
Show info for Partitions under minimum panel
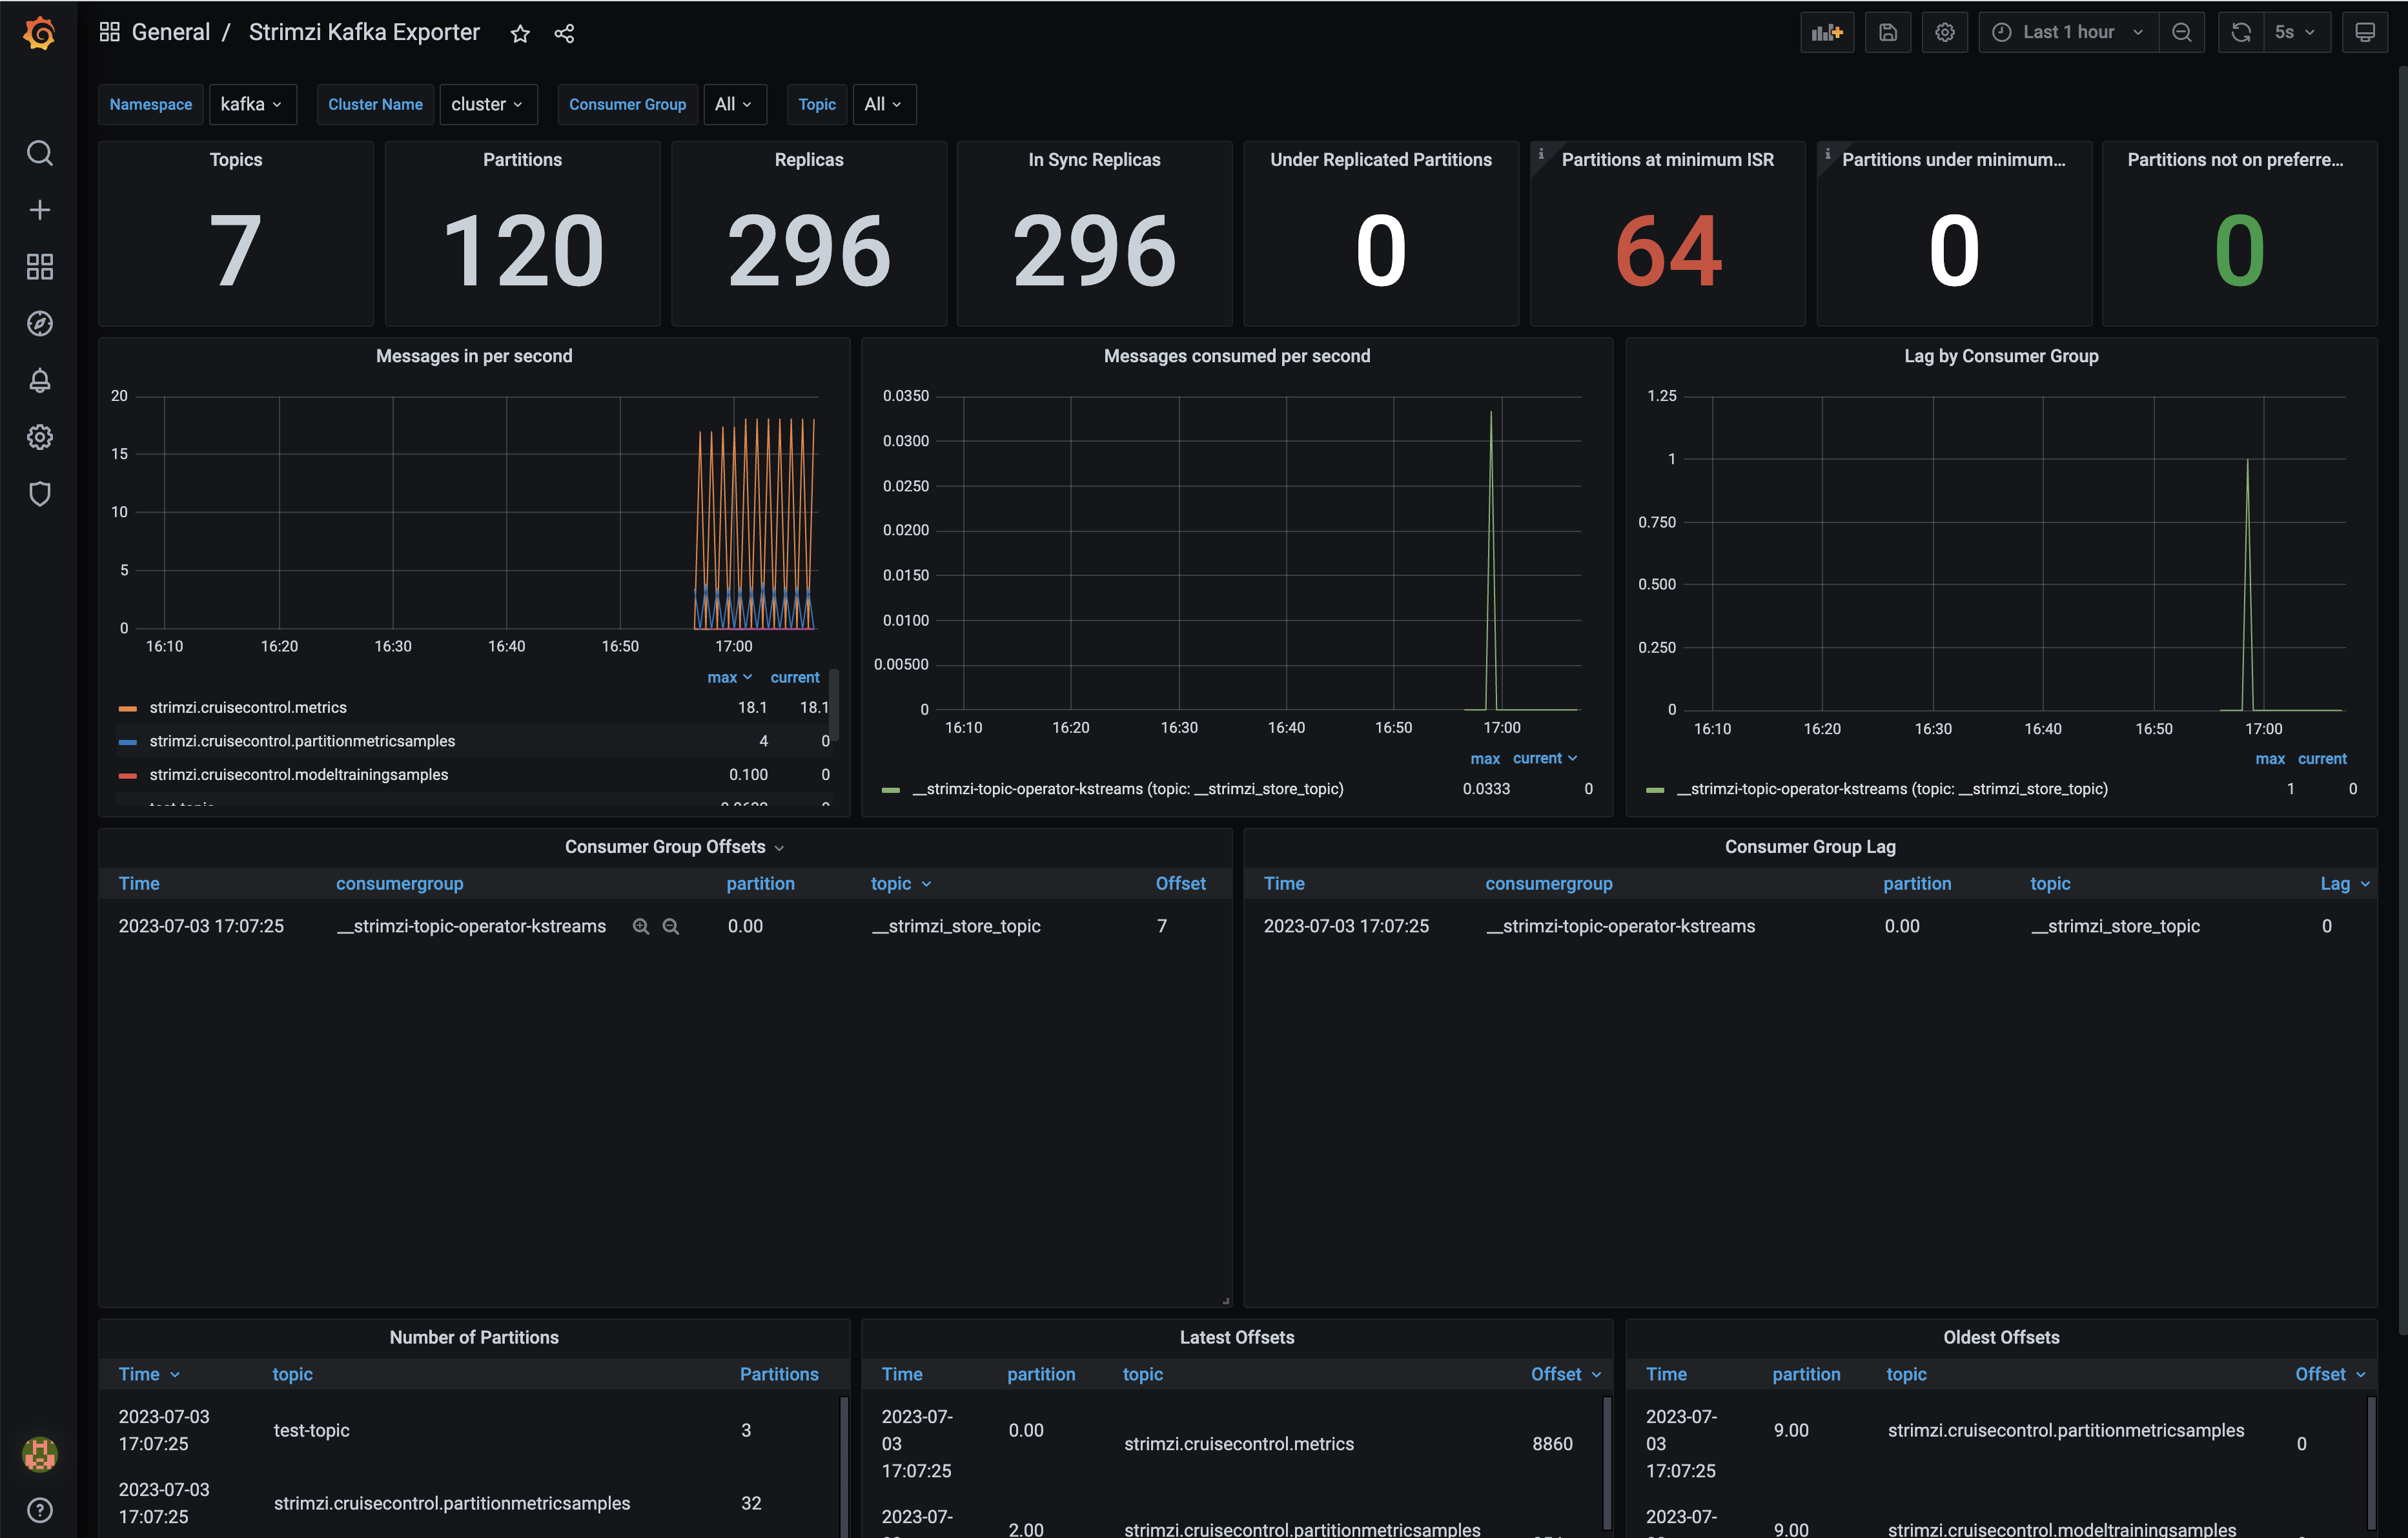pos(1827,154)
